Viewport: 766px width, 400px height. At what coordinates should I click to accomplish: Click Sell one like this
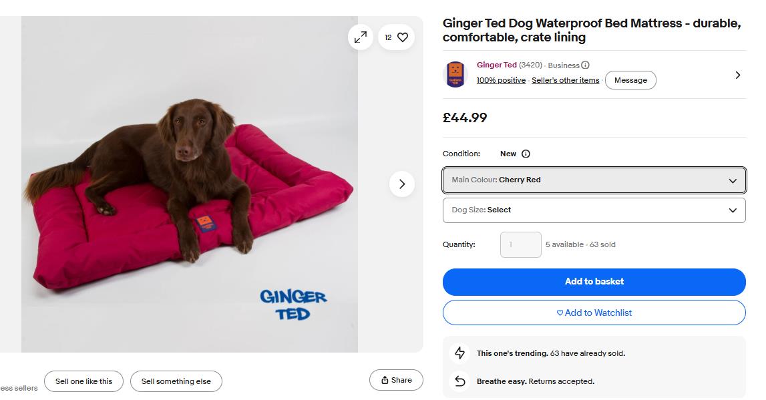[83, 381]
